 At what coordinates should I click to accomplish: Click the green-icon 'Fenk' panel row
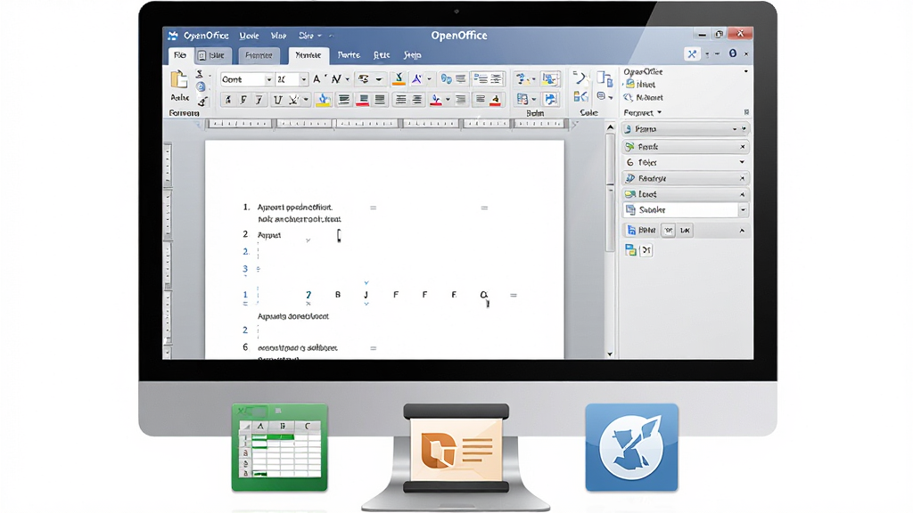pos(685,147)
